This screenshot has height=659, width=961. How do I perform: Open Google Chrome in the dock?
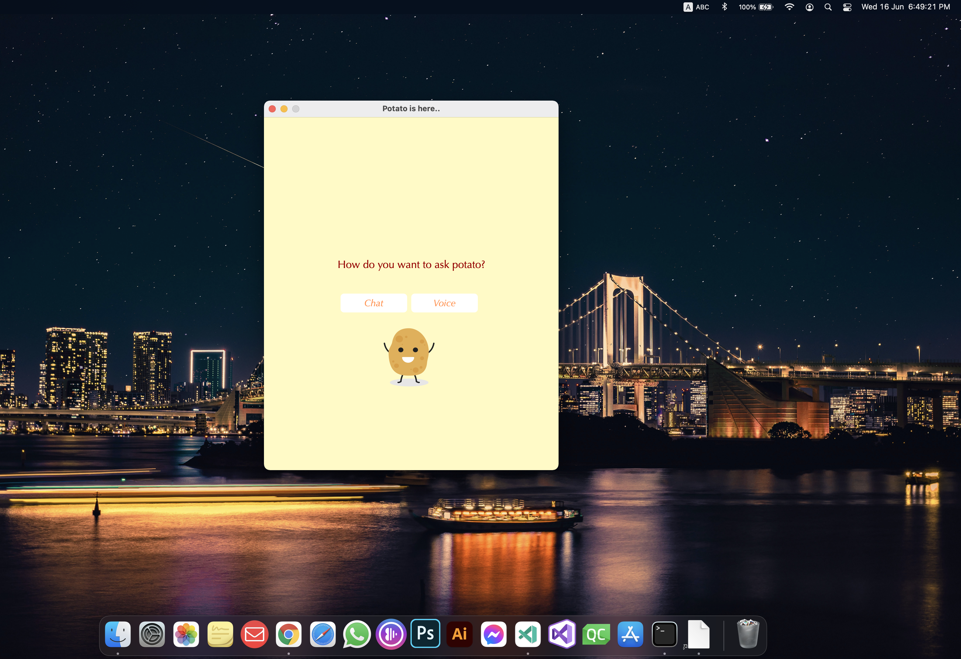pos(289,634)
